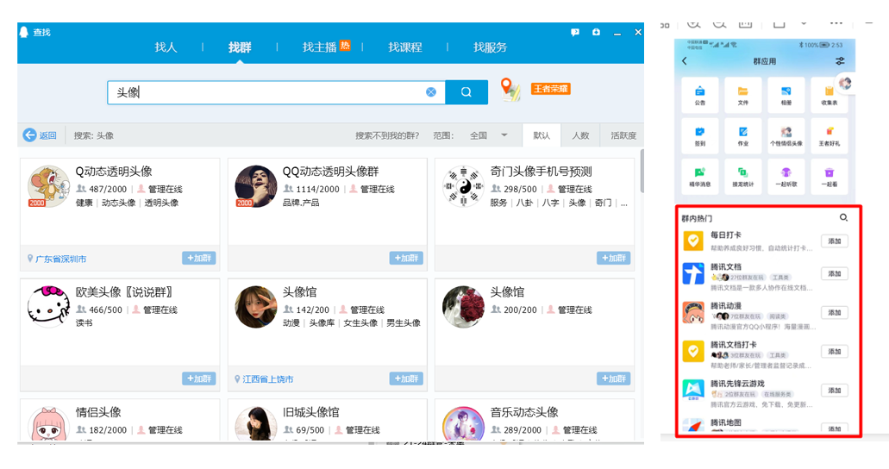Click the 音乐动态头像 group title

524,412
